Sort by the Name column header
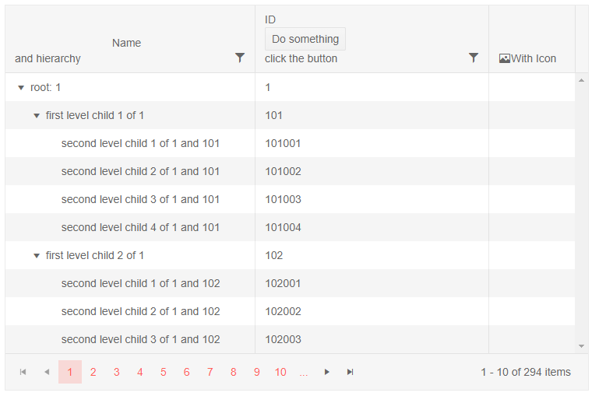The width and height of the screenshot is (599, 396). (126, 43)
